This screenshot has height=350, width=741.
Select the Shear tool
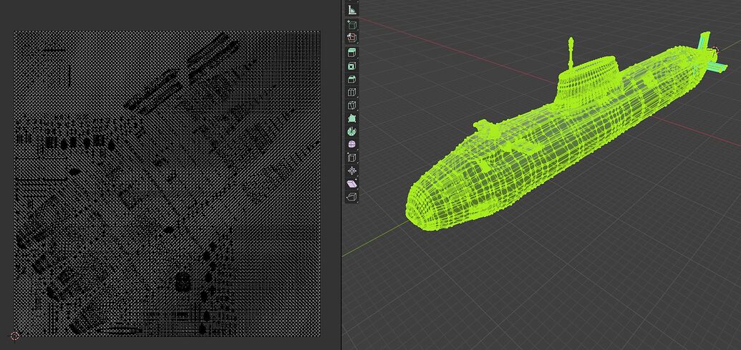pyautogui.click(x=352, y=184)
